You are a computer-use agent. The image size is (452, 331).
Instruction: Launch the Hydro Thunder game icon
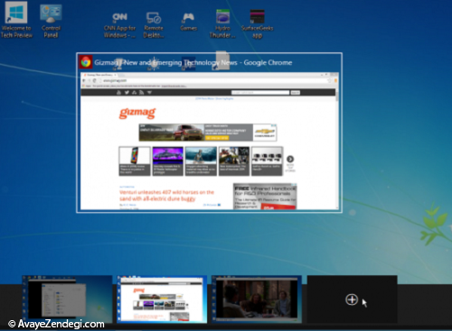pos(222,24)
